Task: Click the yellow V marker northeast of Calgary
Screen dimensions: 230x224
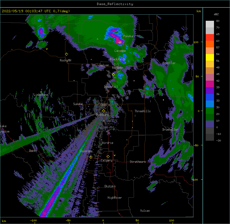Action: [x=114, y=155]
